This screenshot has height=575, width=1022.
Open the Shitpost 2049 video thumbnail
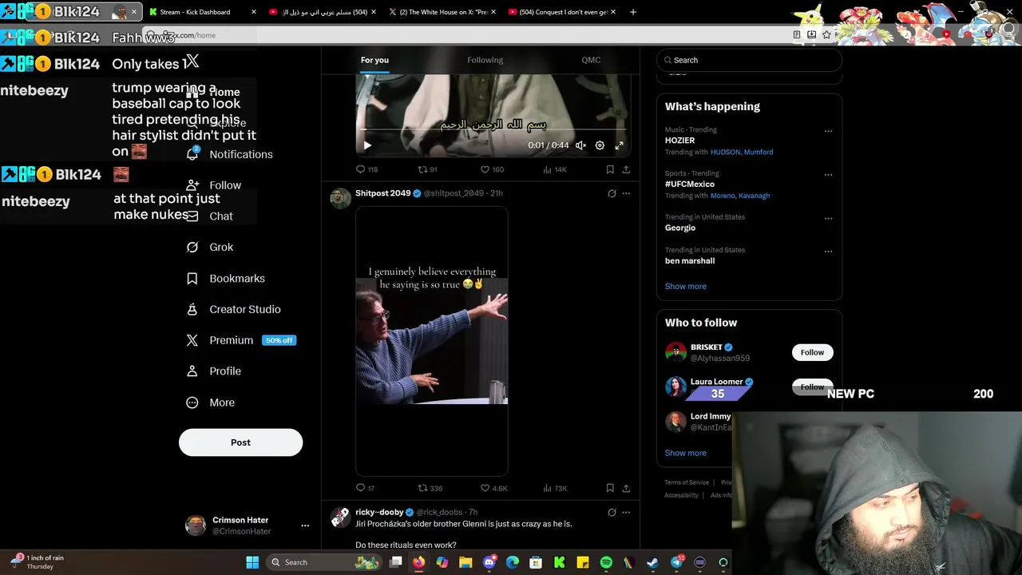coord(432,341)
